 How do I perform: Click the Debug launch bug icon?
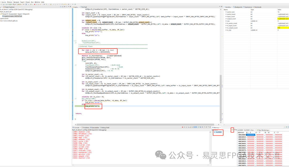[6, 5]
